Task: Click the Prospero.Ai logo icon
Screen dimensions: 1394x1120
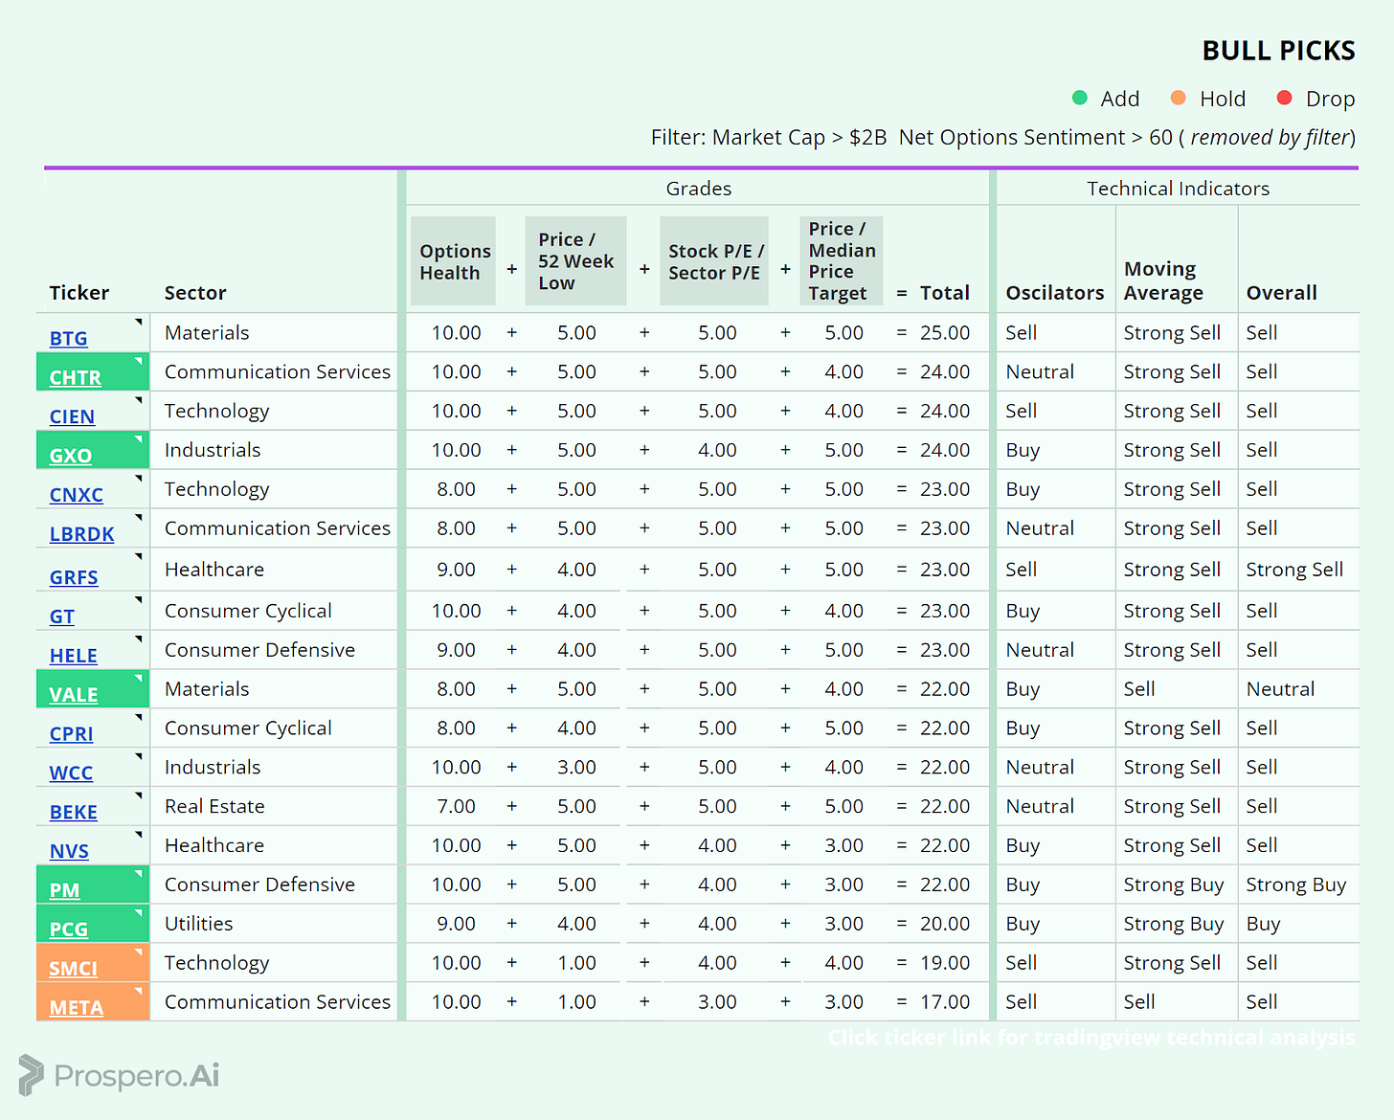Action: click(x=31, y=1075)
